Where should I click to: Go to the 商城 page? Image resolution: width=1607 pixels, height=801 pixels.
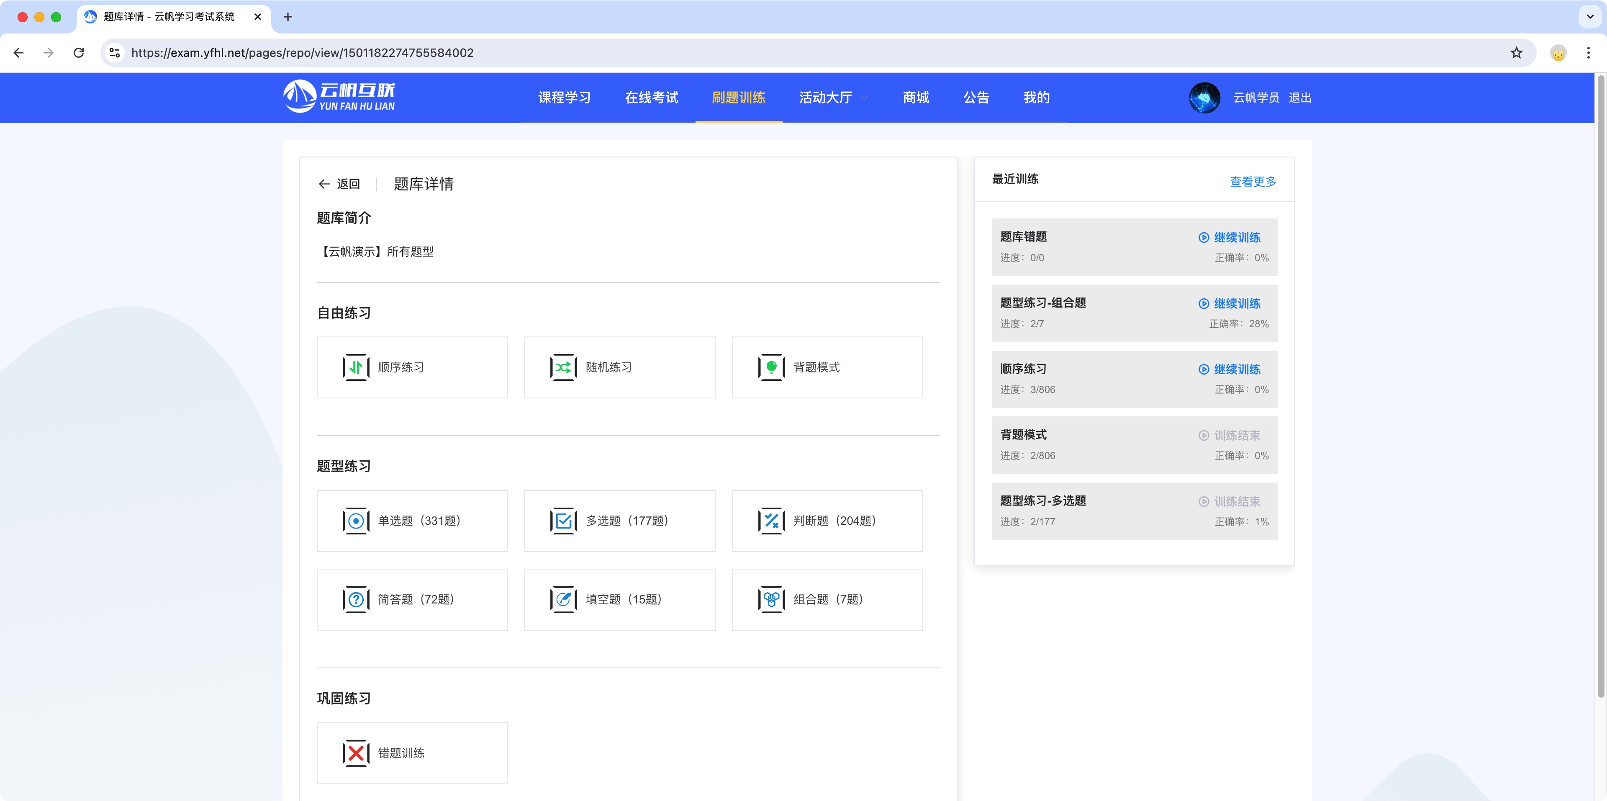(916, 98)
